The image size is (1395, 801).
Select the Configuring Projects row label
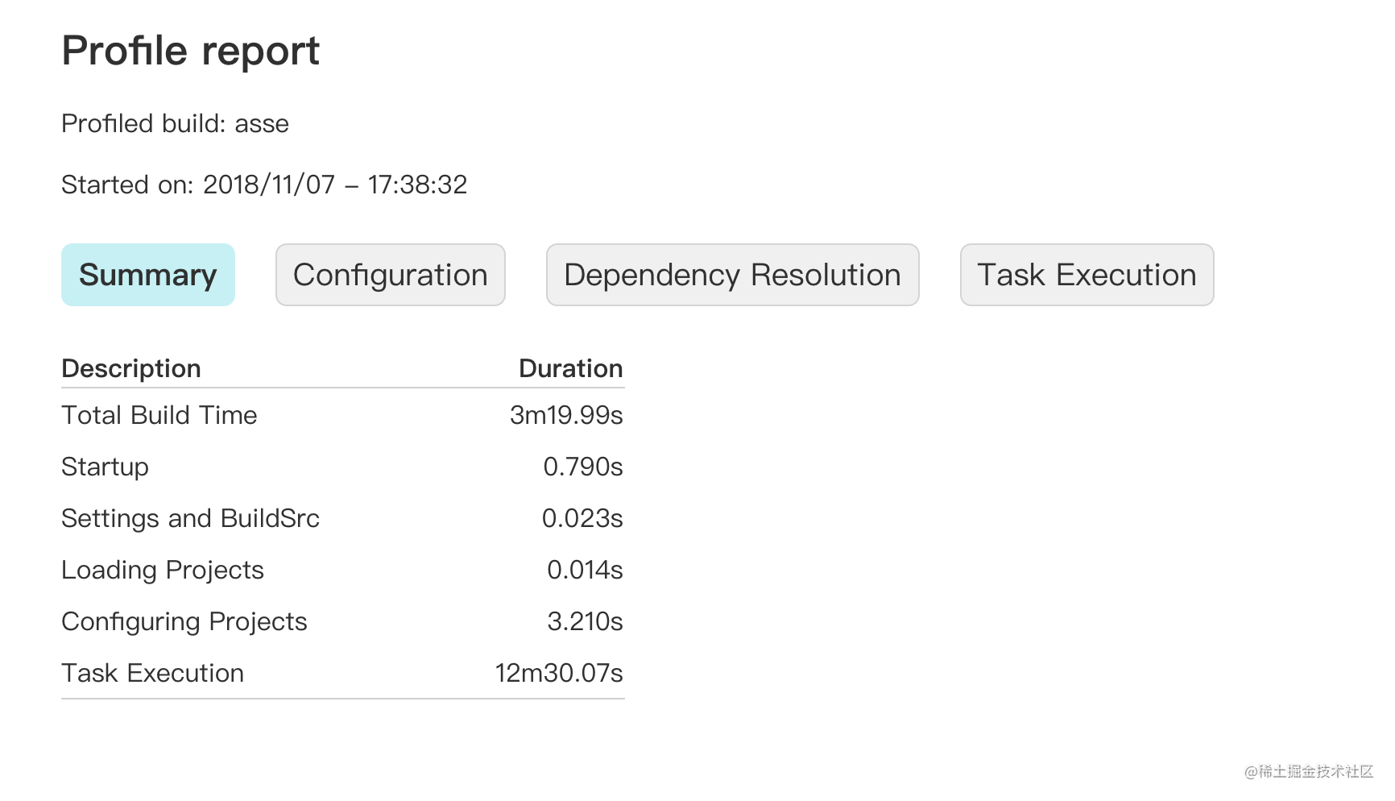click(184, 622)
